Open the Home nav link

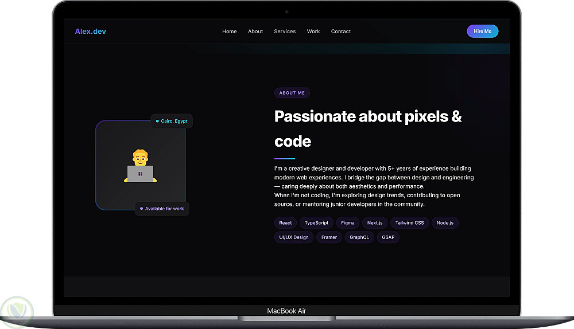[230, 32]
